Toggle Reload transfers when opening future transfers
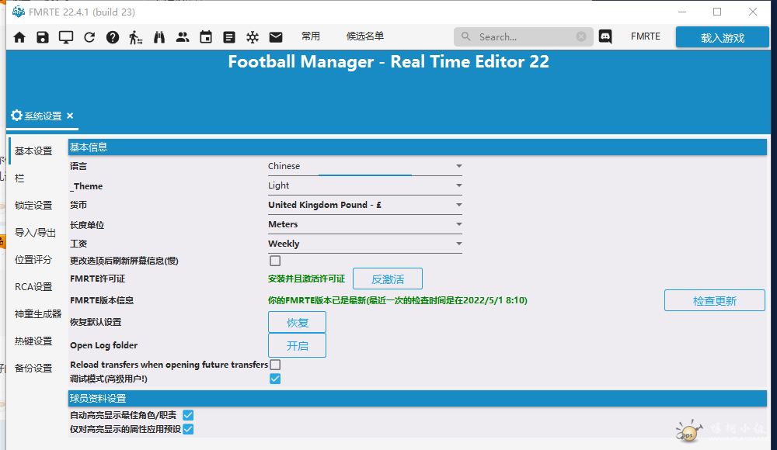This screenshot has width=777, height=450. pyautogui.click(x=275, y=365)
